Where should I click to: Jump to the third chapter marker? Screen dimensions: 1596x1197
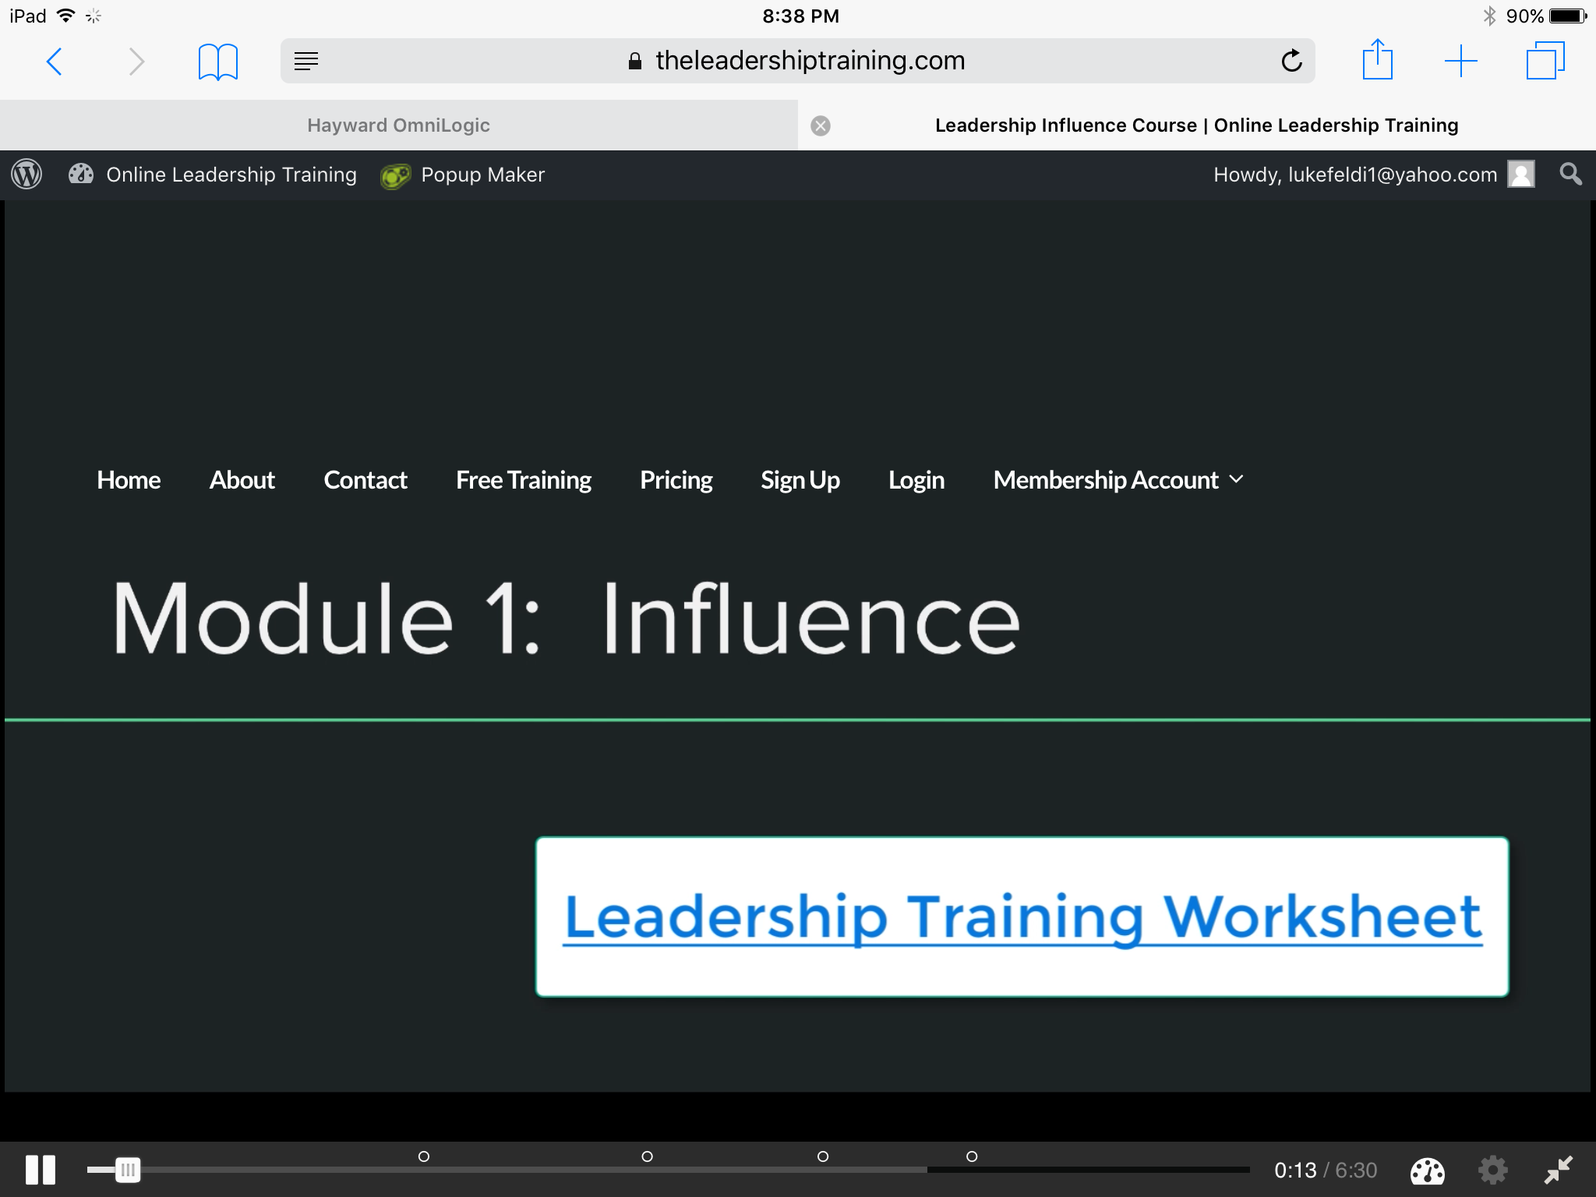click(x=823, y=1156)
